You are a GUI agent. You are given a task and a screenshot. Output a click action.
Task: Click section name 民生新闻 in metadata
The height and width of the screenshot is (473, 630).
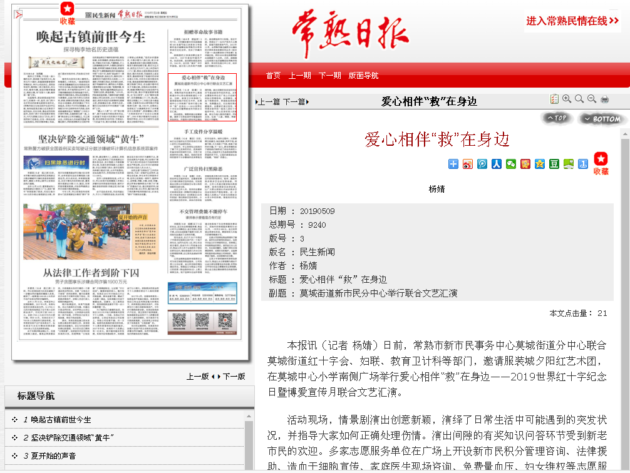click(317, 252)
